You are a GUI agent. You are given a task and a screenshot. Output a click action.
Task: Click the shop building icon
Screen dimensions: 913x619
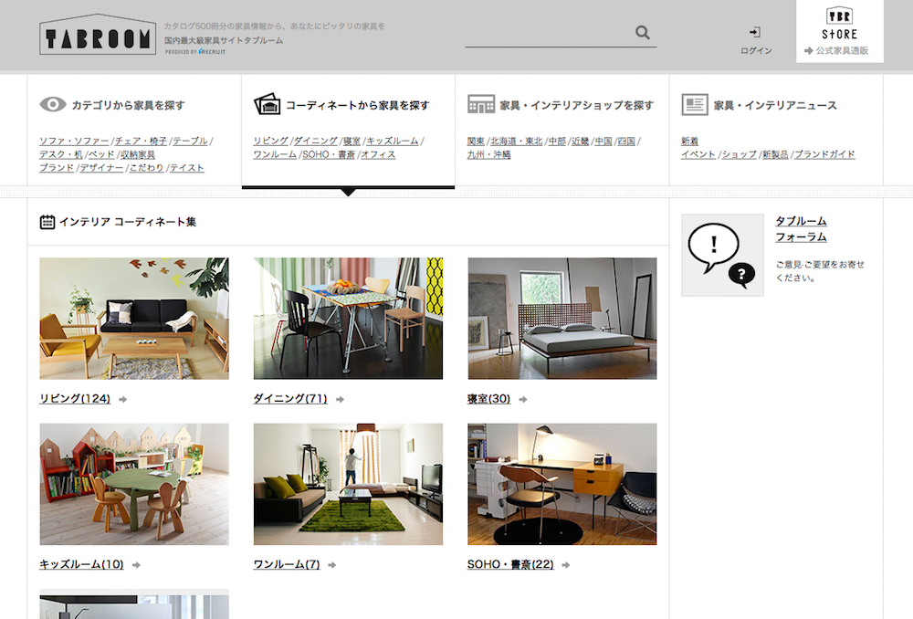(481, 104)
